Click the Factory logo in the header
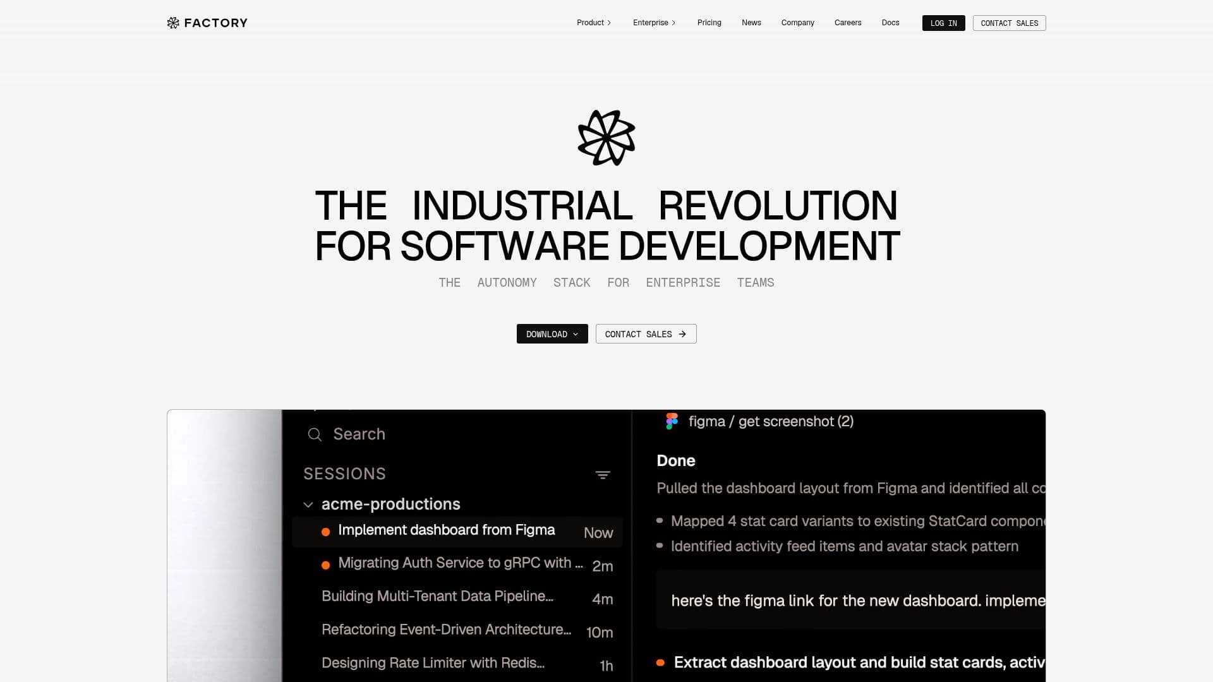This screenshot has width=1213, height=682. coord(207,23)
